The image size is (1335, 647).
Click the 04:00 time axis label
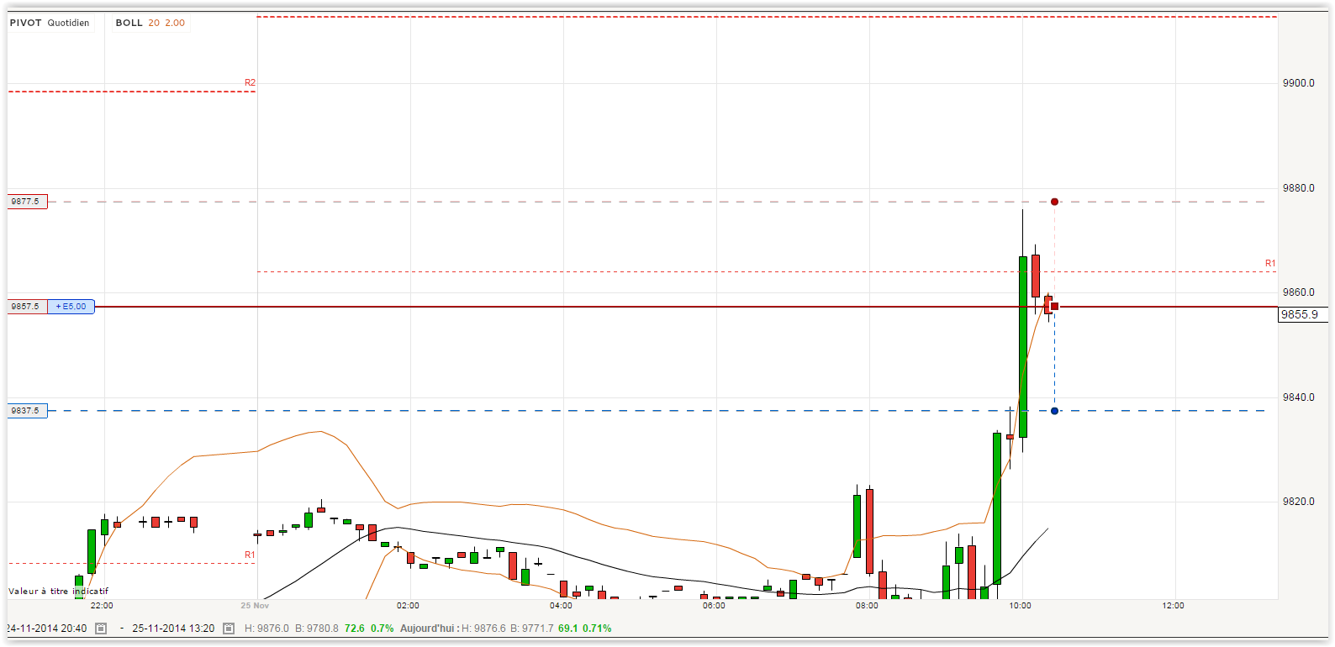click(561, 605)
